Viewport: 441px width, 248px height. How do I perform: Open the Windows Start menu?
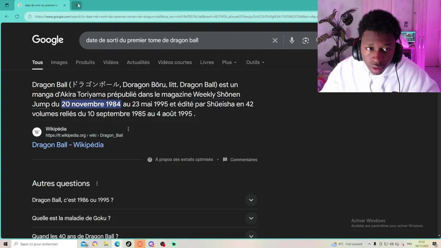tap(6, 244)
